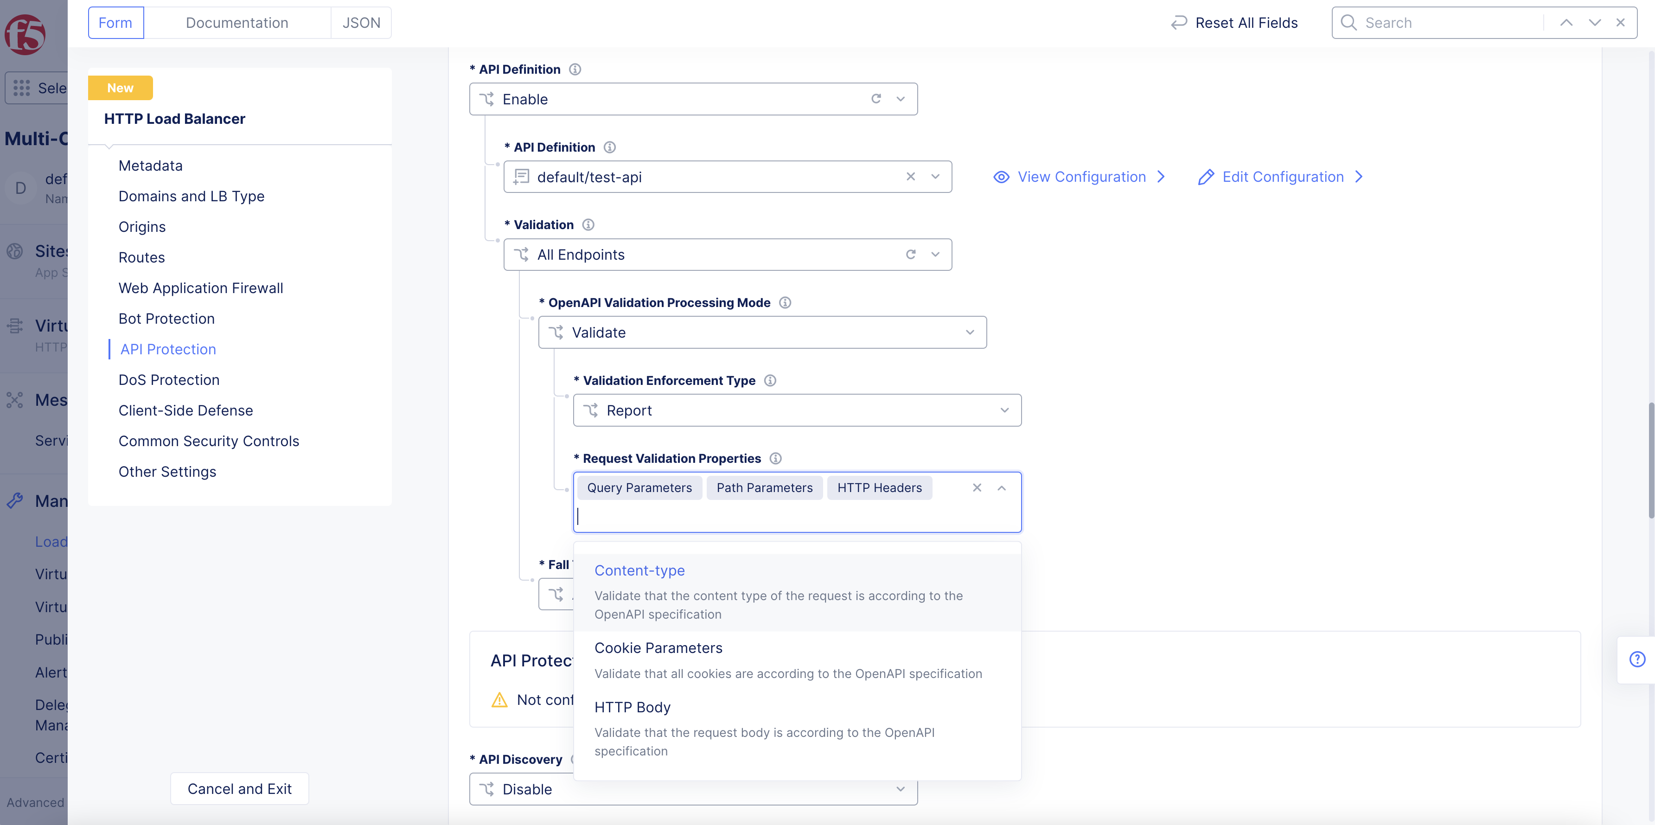Click info icon beside Request Validation Properties
The height and width of the screenshot is (825, 1655).
775,458
